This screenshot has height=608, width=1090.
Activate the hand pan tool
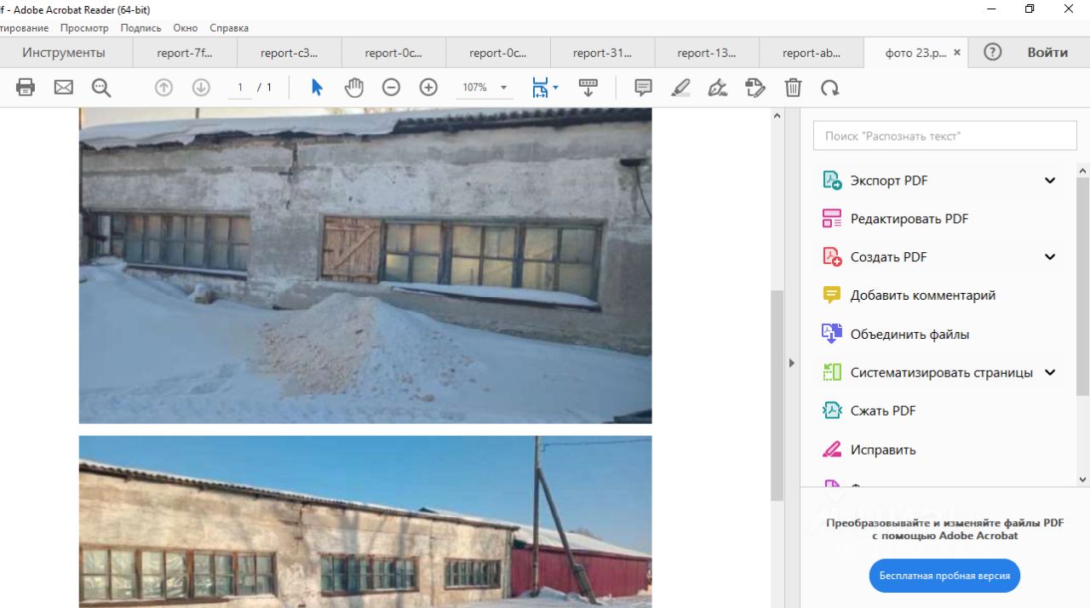tap(353, 87)
